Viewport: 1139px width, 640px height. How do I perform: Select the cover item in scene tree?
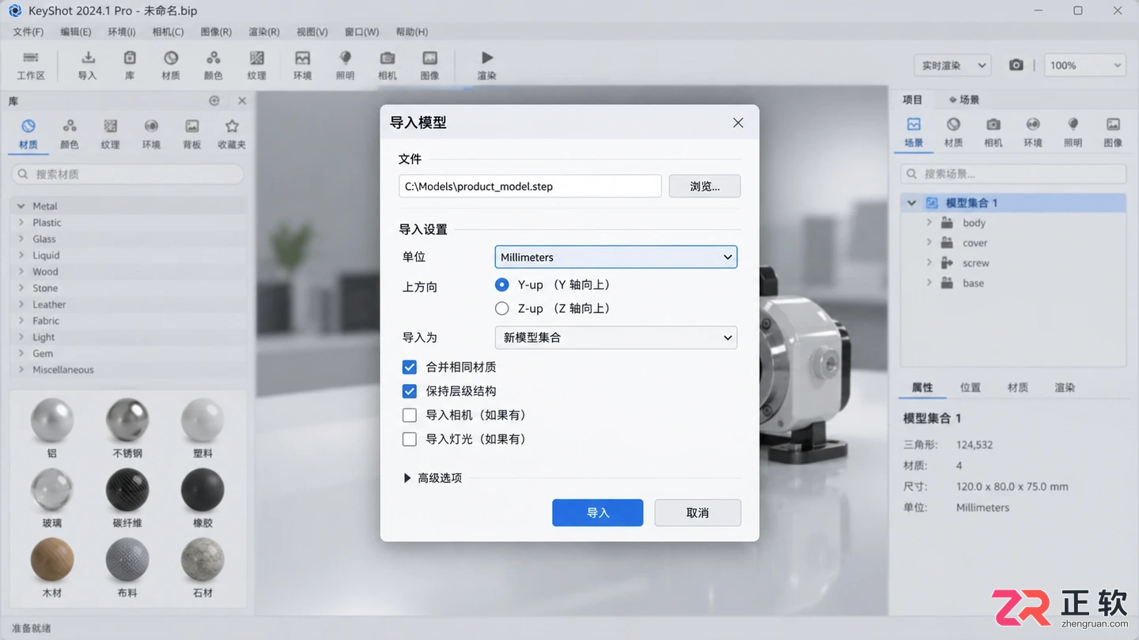pos(974,243)
